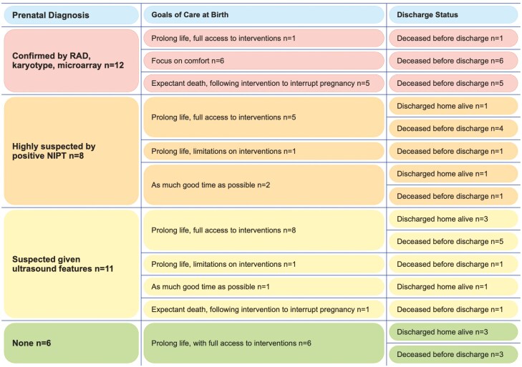
Task: Click the green Discharged home alive n=3 box
Action: (x=453, y=332)
